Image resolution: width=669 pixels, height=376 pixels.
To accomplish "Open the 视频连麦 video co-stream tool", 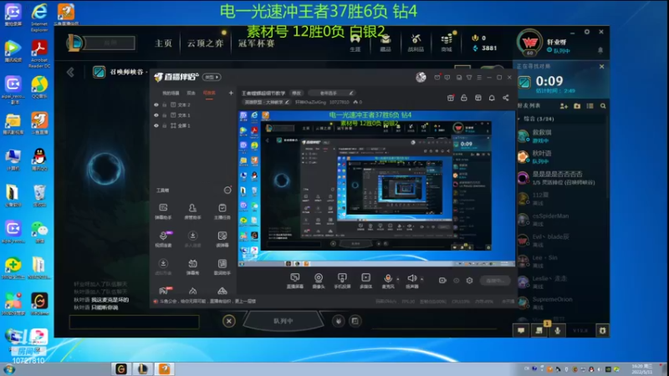I will (163, 239).
